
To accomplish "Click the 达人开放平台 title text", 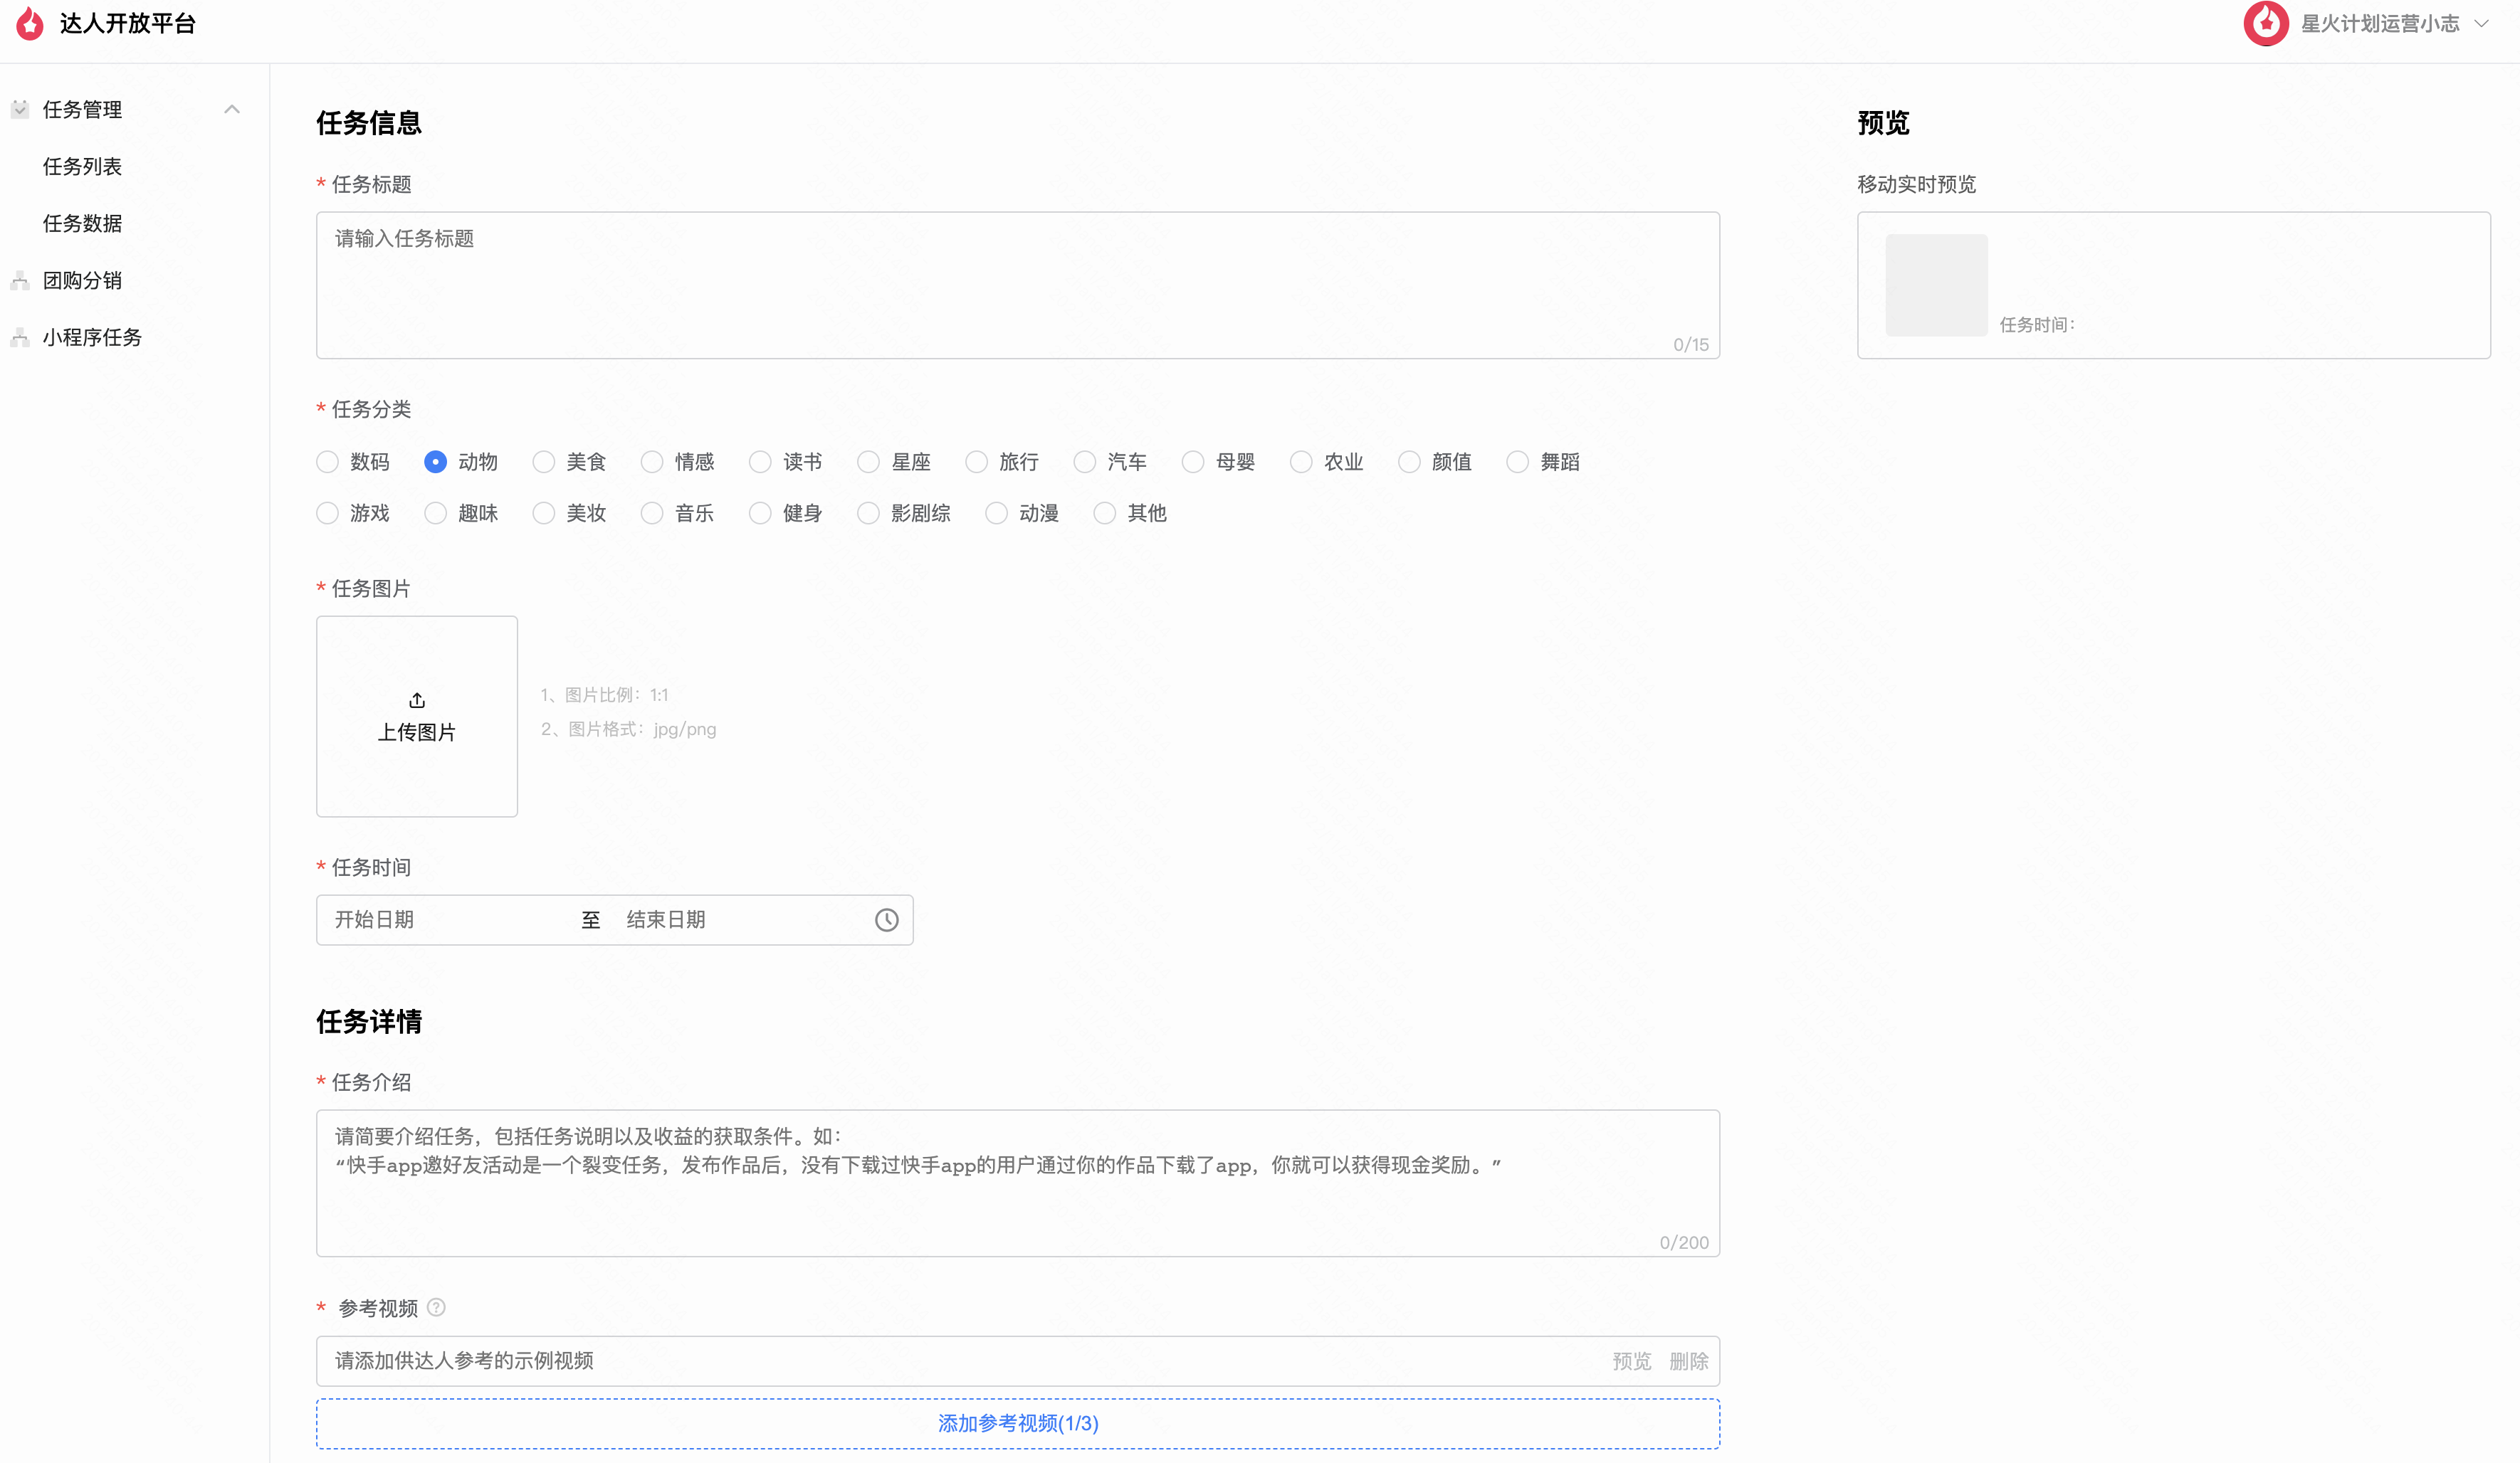I will (x=128, y=24).
